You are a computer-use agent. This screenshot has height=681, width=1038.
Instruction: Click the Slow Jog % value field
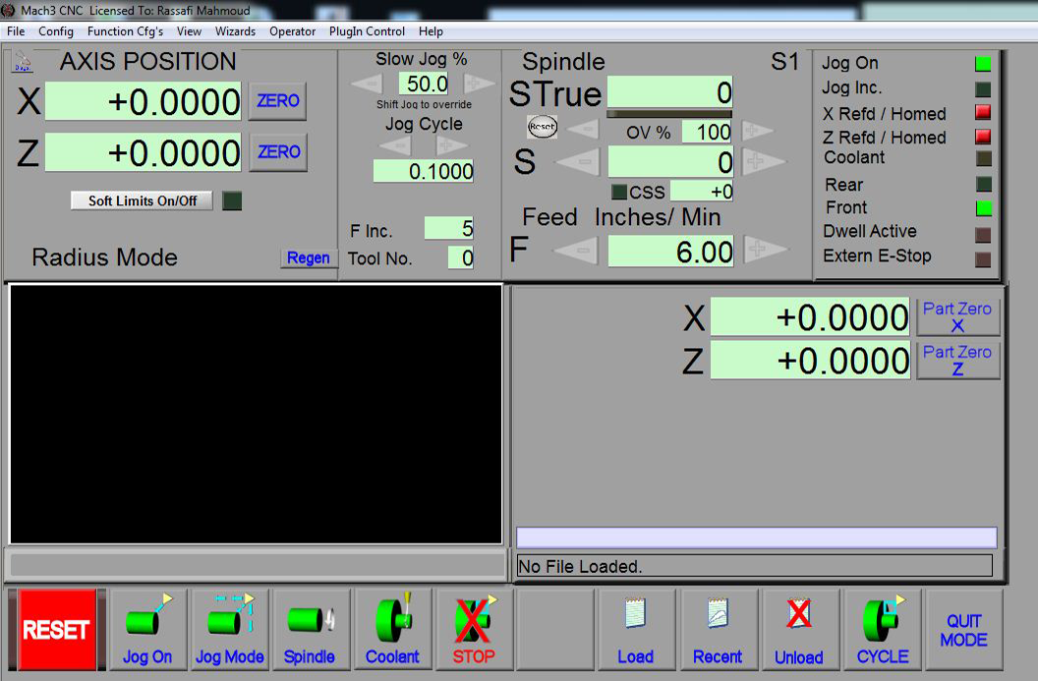(x=423, y=84)
